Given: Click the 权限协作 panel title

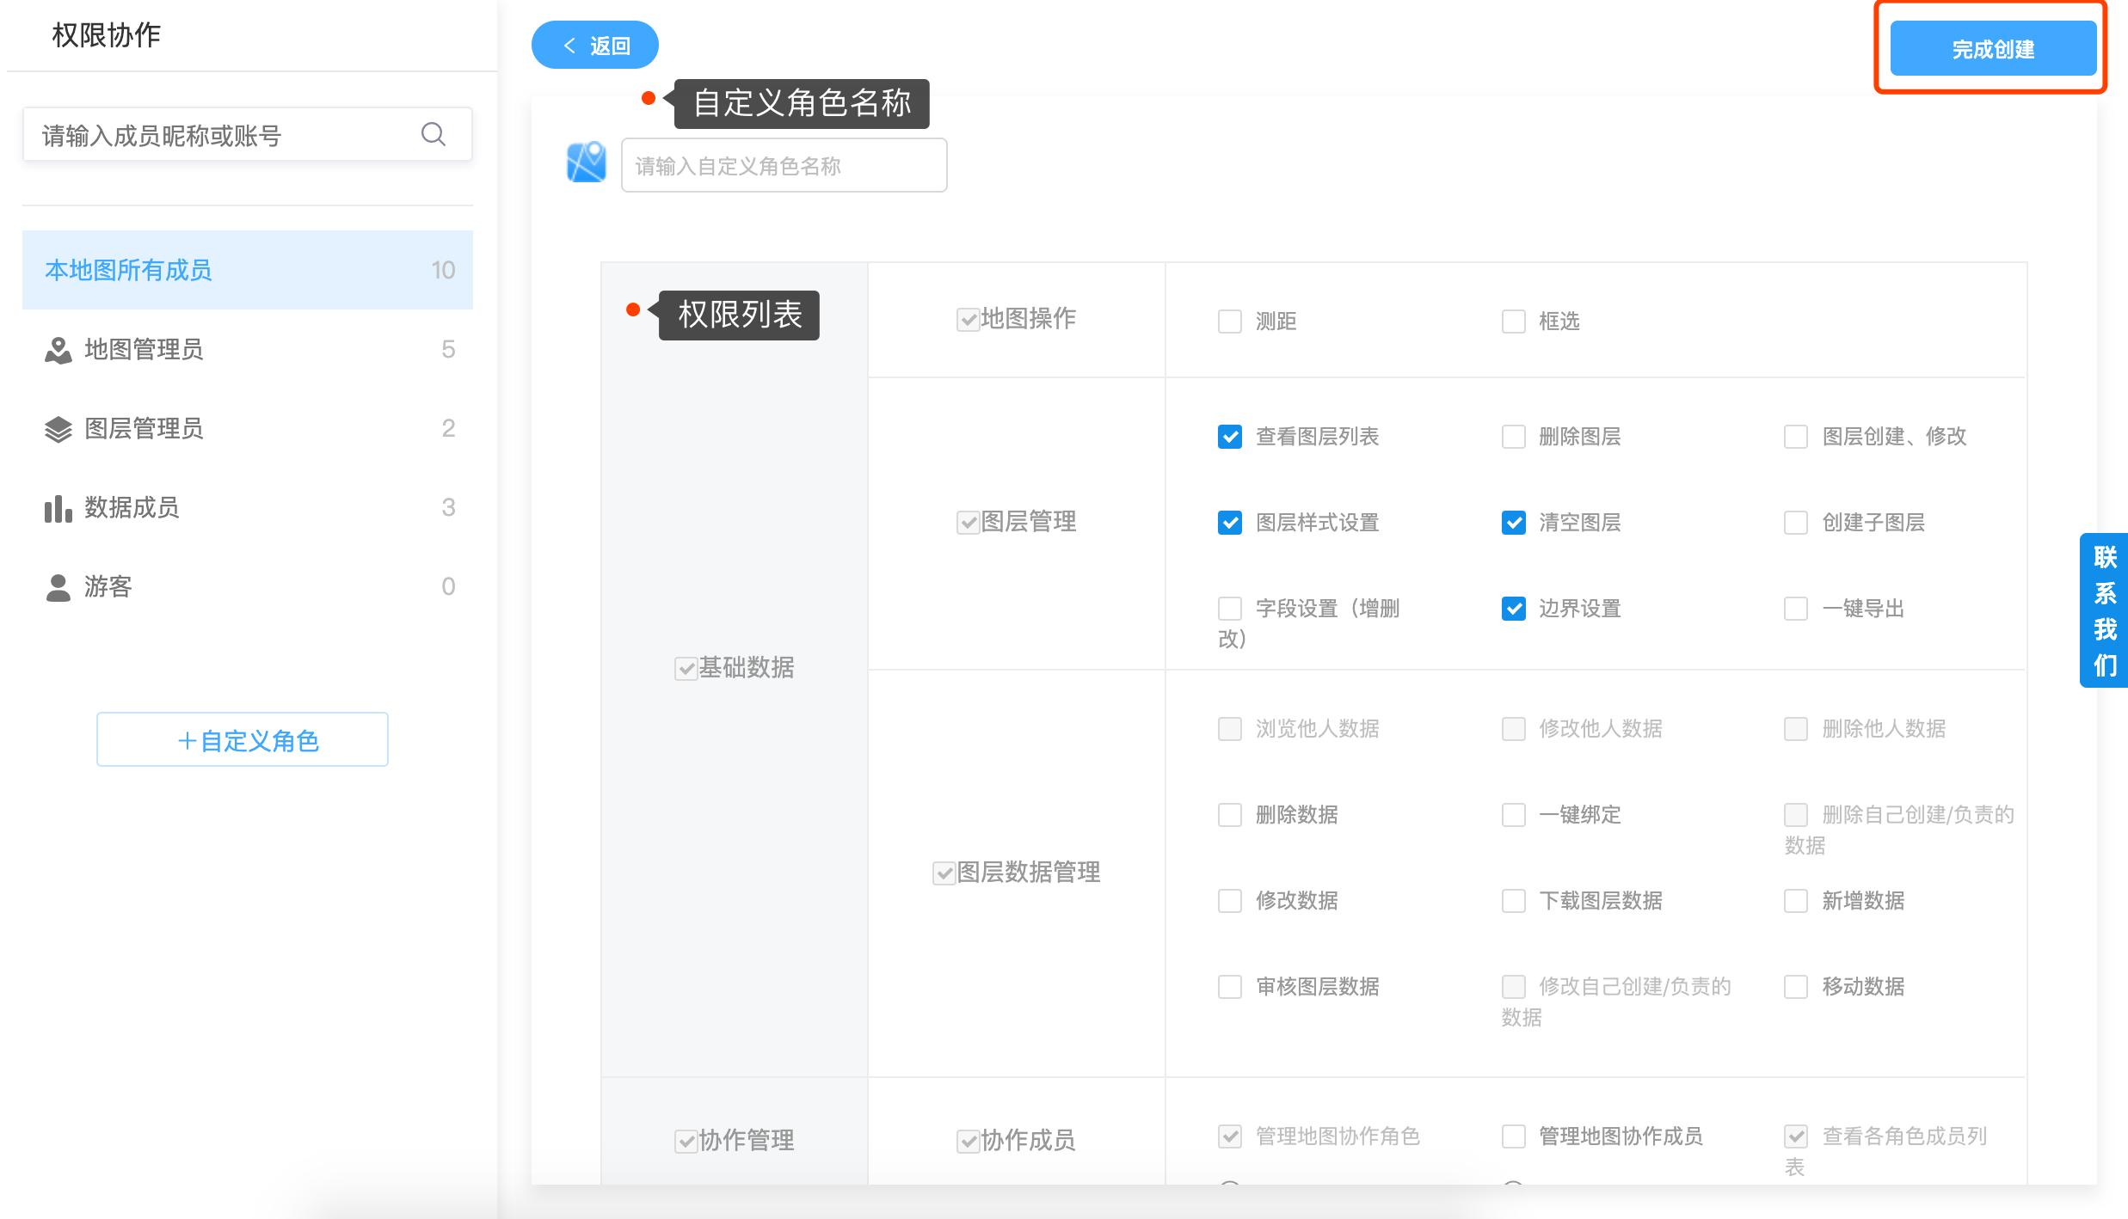Looking at the screenshot, I should click(106, 35).
